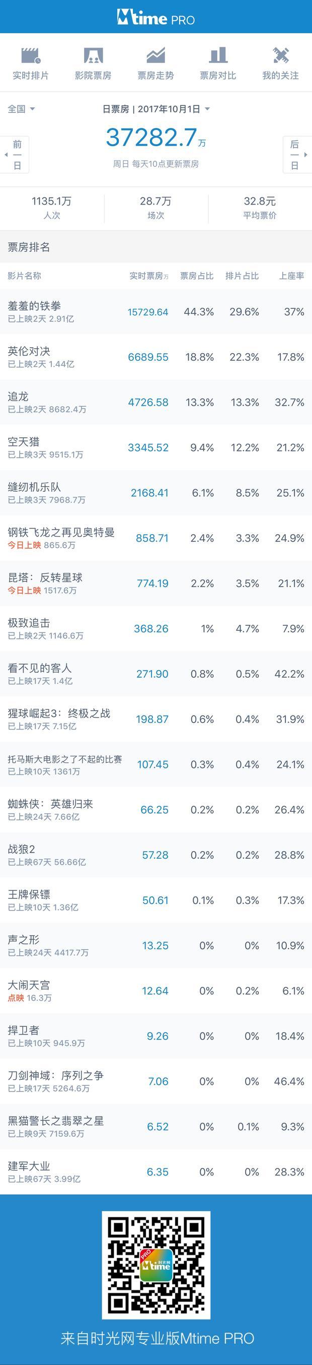Expand the 全国 region dropdown
Viewport: 312px width, 1365px height.
coord(21,109)
